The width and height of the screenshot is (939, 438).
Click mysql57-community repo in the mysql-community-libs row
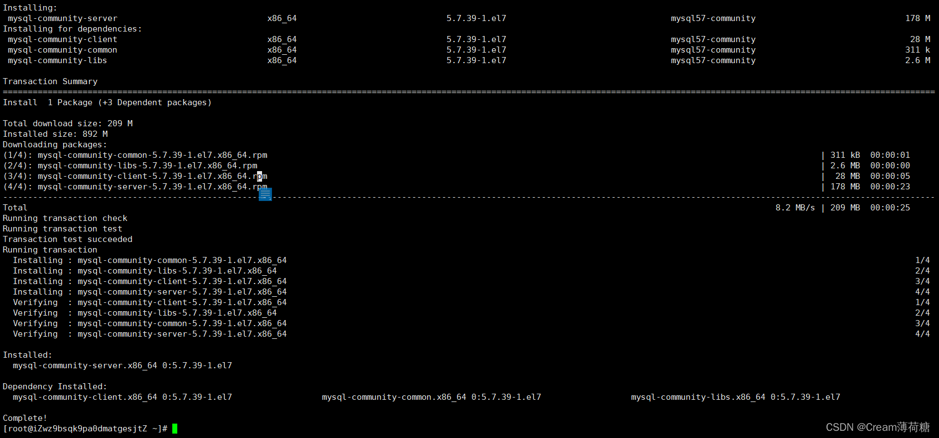tap(713, 60)
